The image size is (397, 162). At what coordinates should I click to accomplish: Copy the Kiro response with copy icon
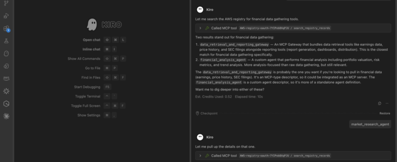380,103
